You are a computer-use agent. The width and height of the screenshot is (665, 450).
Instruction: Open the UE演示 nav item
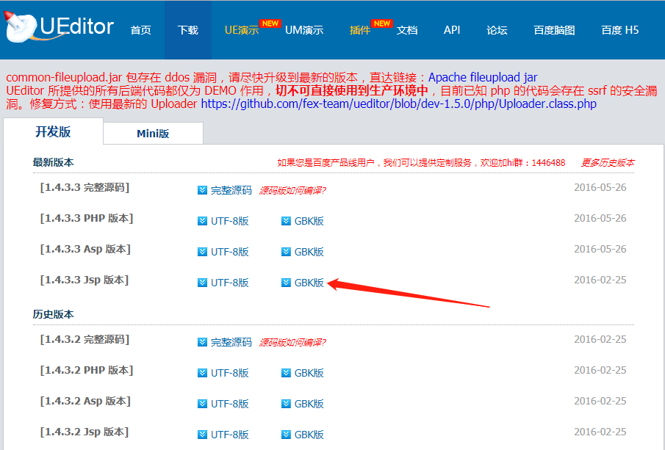pos(242,30)
